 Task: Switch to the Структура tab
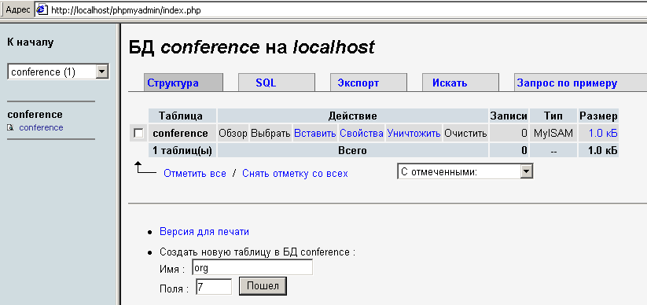point(183,83)
